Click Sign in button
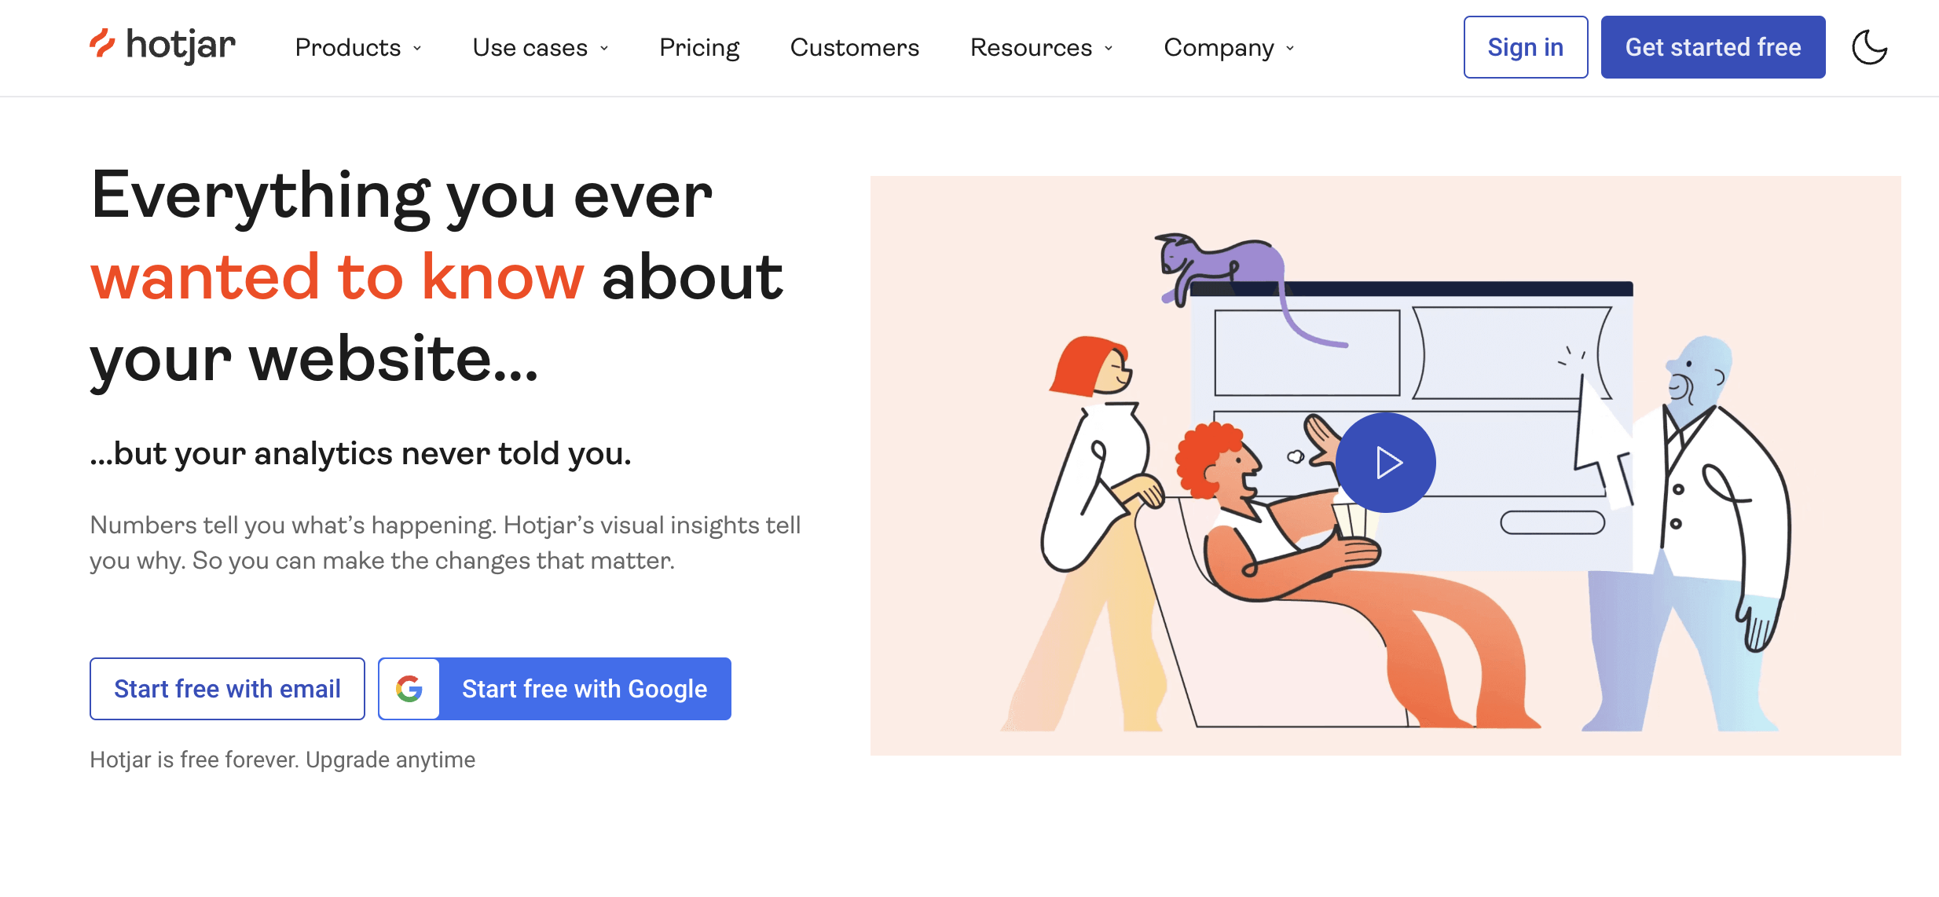 1525,47
